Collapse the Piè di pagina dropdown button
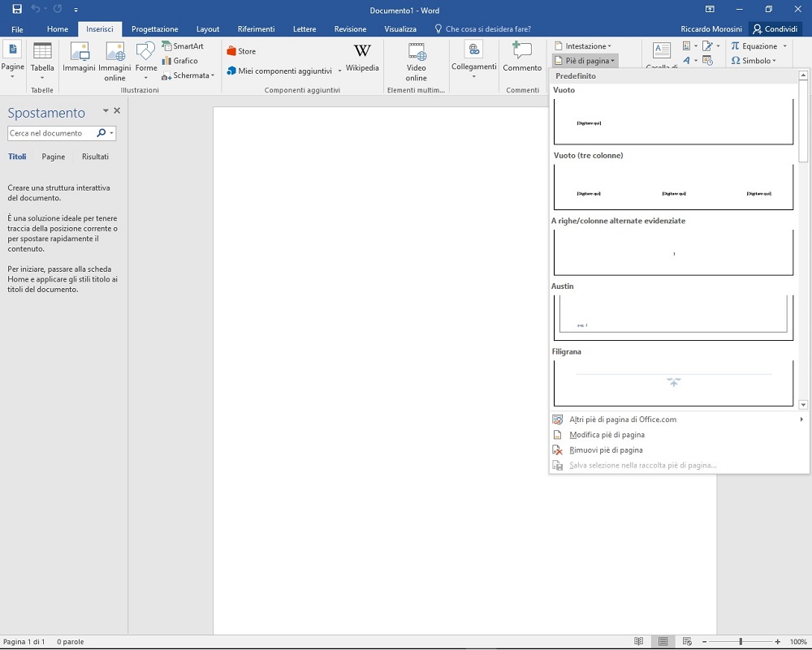The height and width of the screenshot is (650, 812). pos(585,61)
